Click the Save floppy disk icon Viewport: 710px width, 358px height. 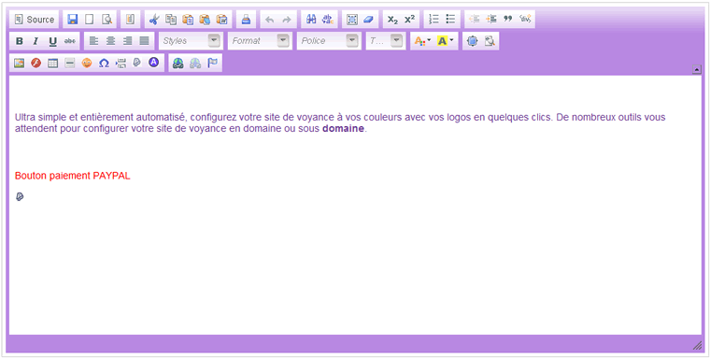click(x=73, y=20)
